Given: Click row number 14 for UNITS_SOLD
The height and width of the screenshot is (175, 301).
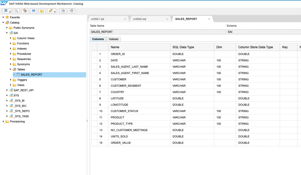Looking at the screenshot, I should click(x=103, y=136).
